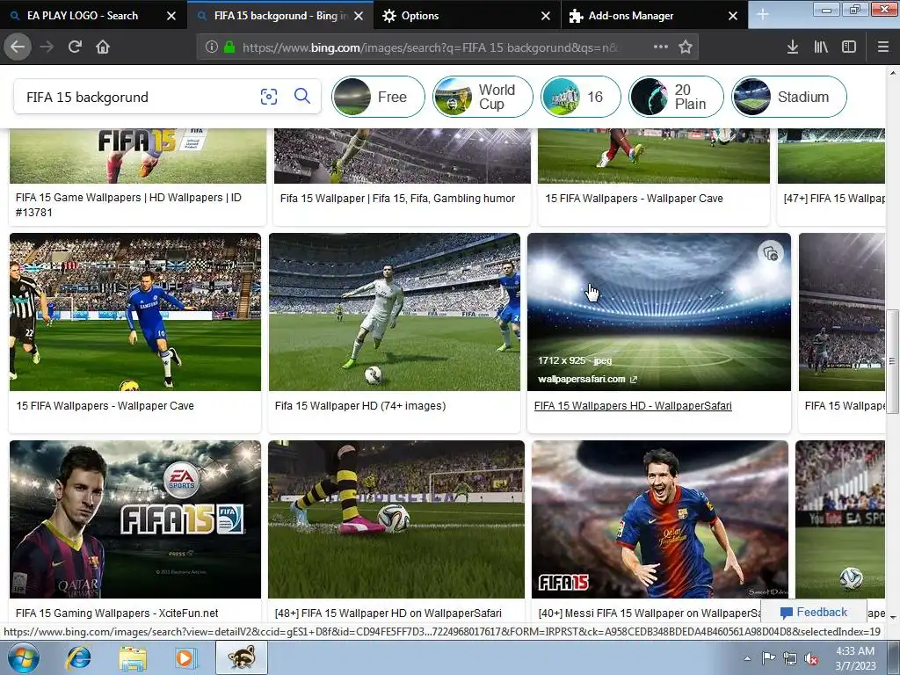Click the raccoon app taskbar icon

pyautogui.click(x=242, y=657)
